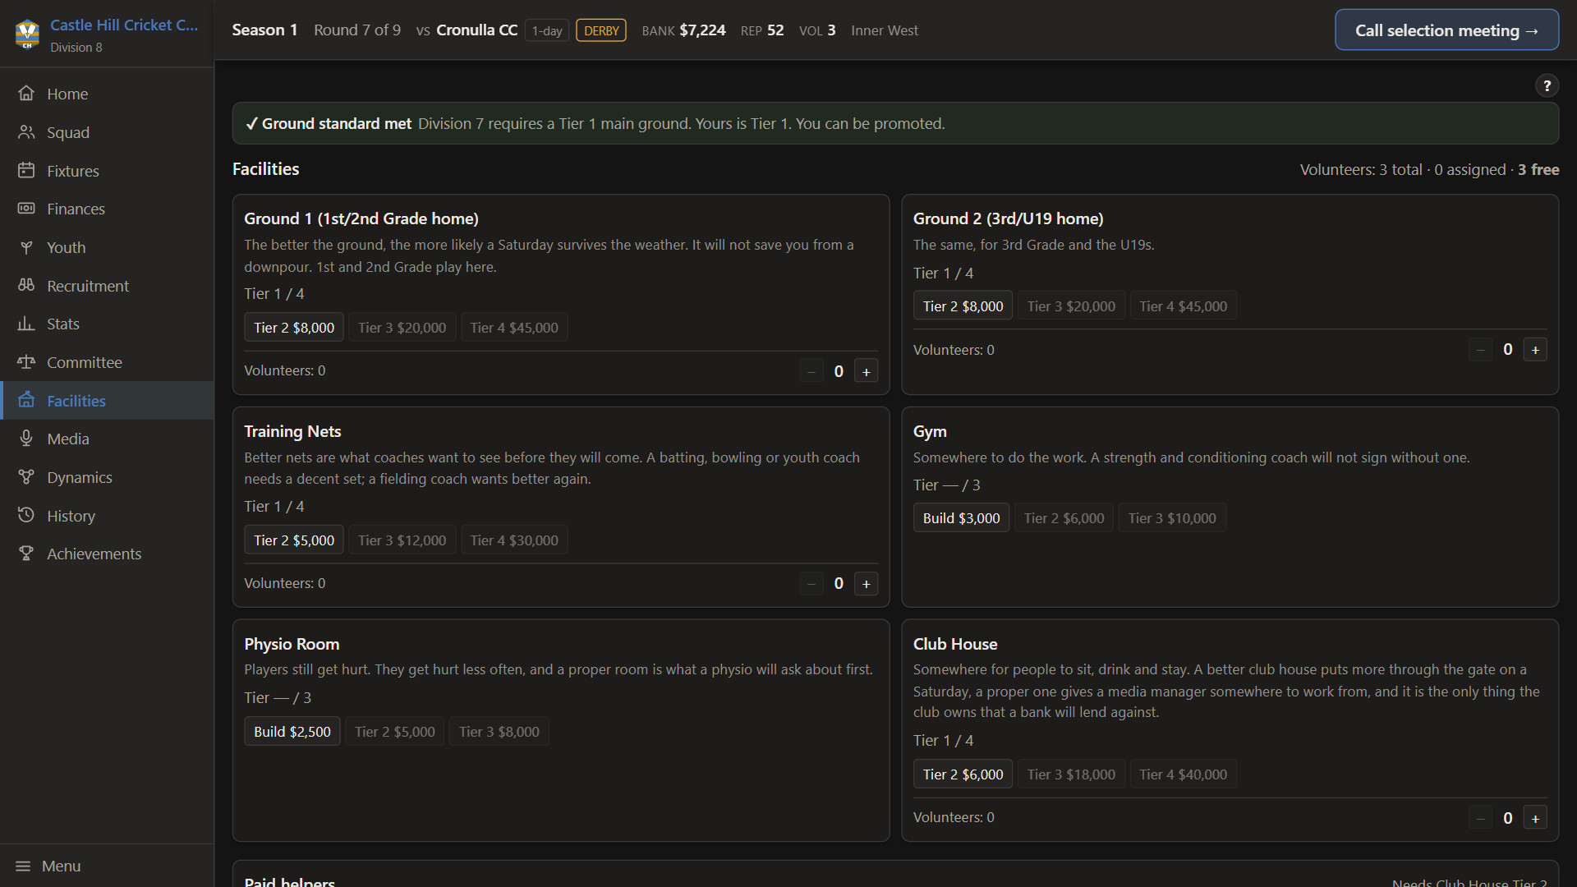The width and height of the screenshot is (1577, 887).
Task: Open the hamburger Menu icon at bottom
Action: point(23,866)
